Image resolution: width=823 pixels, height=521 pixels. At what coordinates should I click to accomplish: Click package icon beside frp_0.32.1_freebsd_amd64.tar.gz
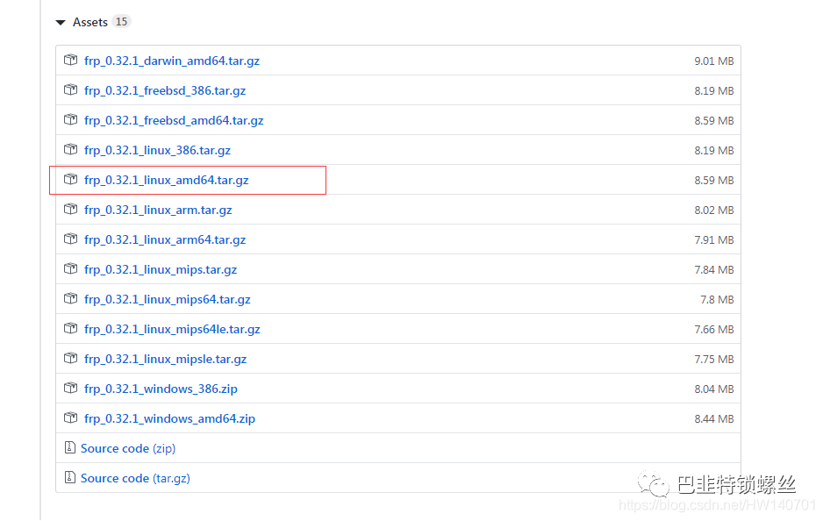(x=70, y=119)
